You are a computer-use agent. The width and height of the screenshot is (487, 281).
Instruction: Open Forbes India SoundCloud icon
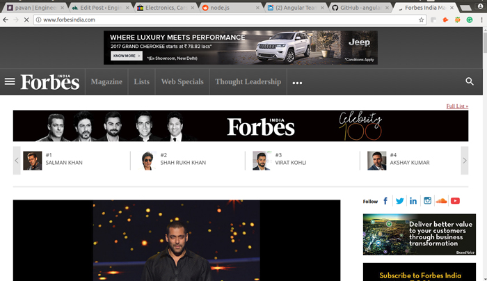click(x=441, y=201)
